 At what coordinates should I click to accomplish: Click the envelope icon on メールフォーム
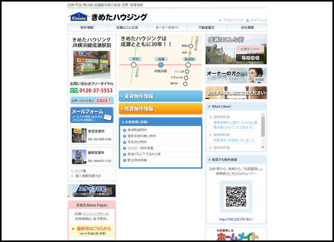pos(108,118)
